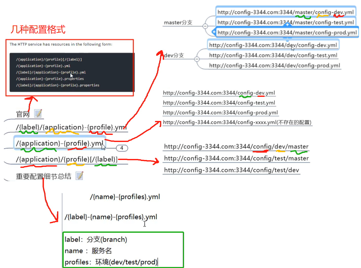Select the 重要配置细节总结 node
This screenshot has height=268, width=361.
tap(44, 176)
